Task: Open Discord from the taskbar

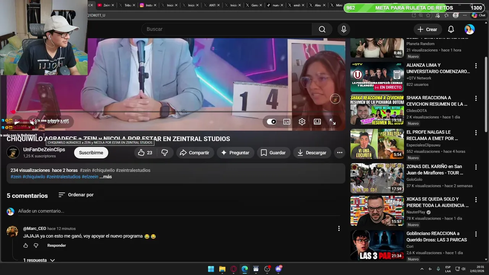Action: (x=279, y=269)
